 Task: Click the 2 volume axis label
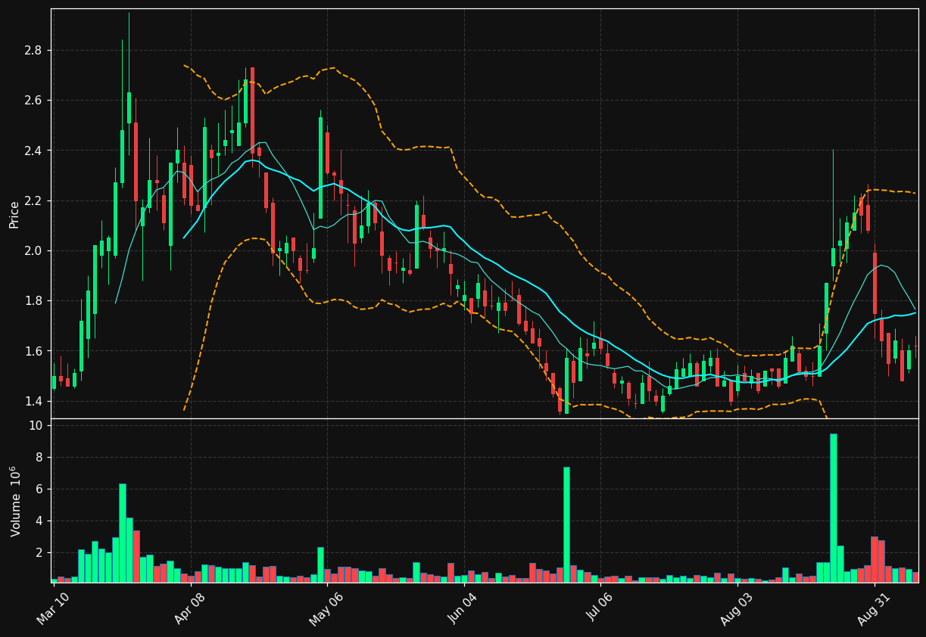coord(38,553)
